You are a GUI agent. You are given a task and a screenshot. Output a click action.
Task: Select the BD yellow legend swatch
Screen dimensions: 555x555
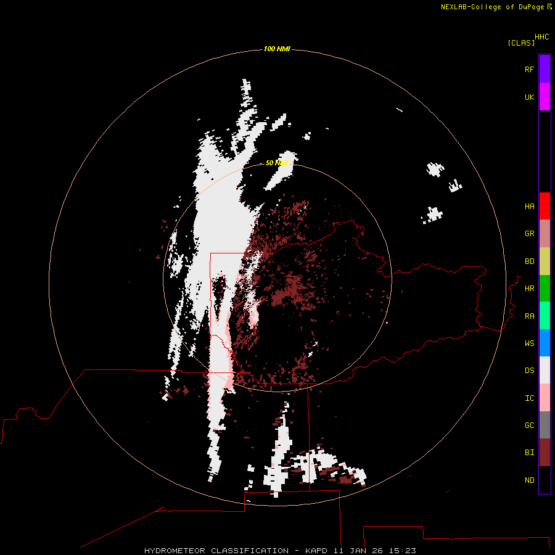coord(545,261)
